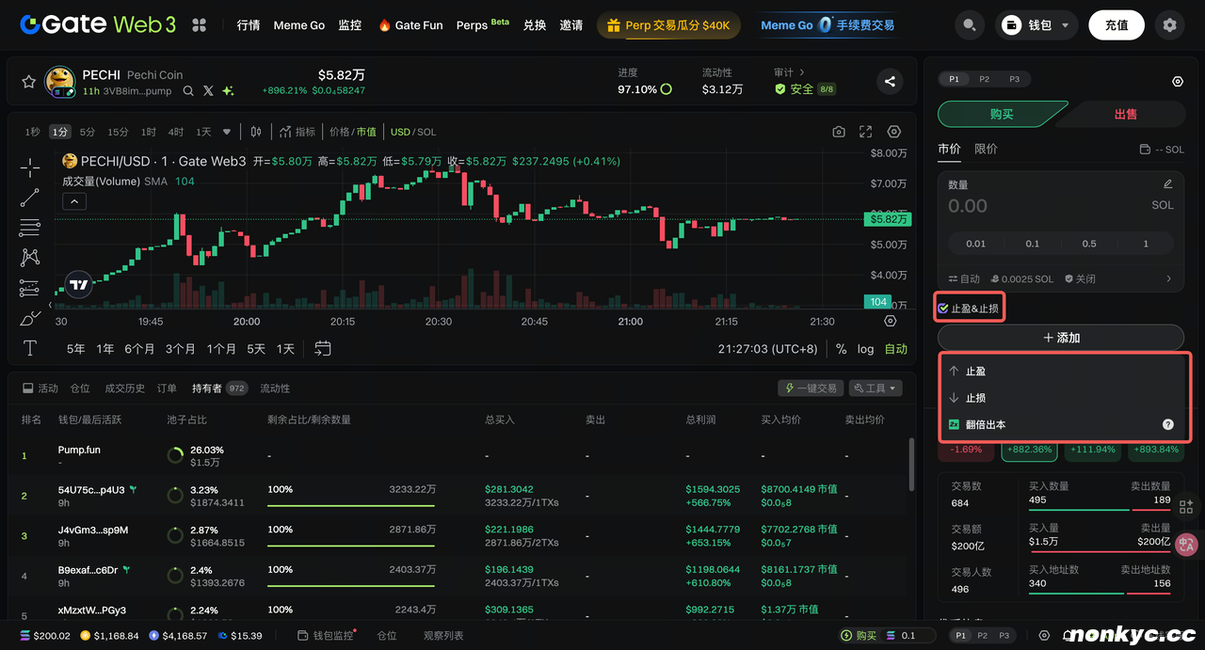Select the 0.5 SOL quick amount
This screenshot has height=650, width=1205.
[1089, 244]
